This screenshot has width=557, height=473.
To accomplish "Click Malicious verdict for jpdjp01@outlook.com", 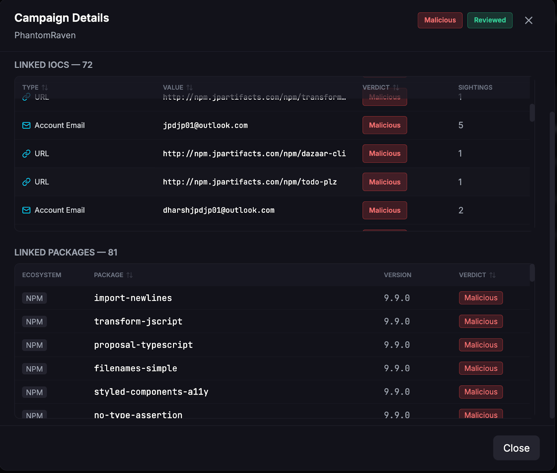I will pos(385,125).
